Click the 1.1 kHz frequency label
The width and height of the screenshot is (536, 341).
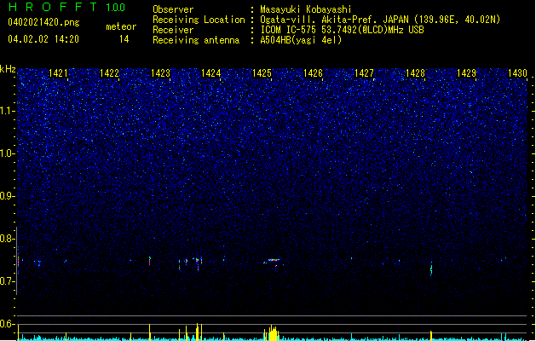(x=7, y=111)
